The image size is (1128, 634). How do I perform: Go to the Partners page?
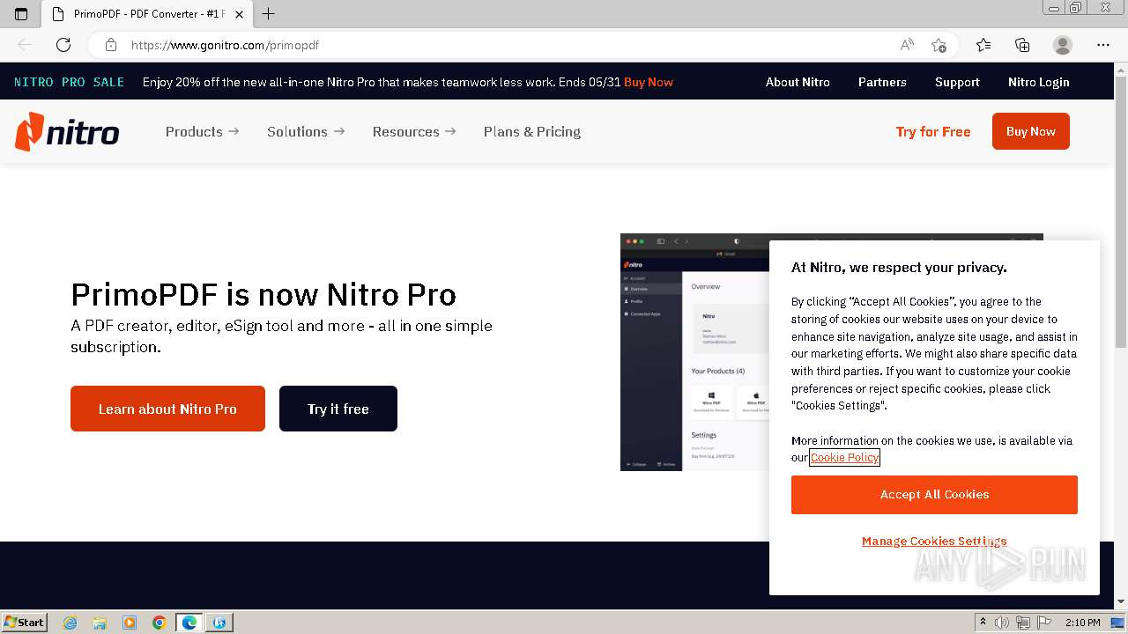point(882,82)
